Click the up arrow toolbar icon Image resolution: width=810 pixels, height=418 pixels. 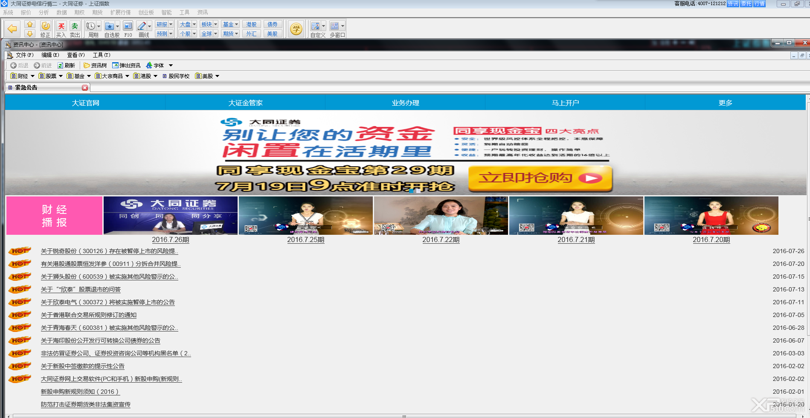pos(30,24)
